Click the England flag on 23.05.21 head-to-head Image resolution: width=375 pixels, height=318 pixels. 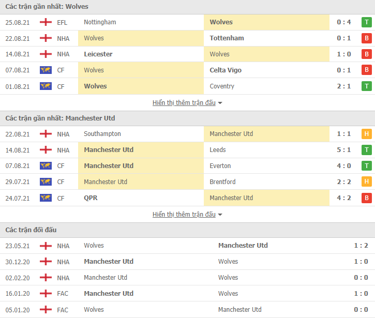tap(46, 246)
